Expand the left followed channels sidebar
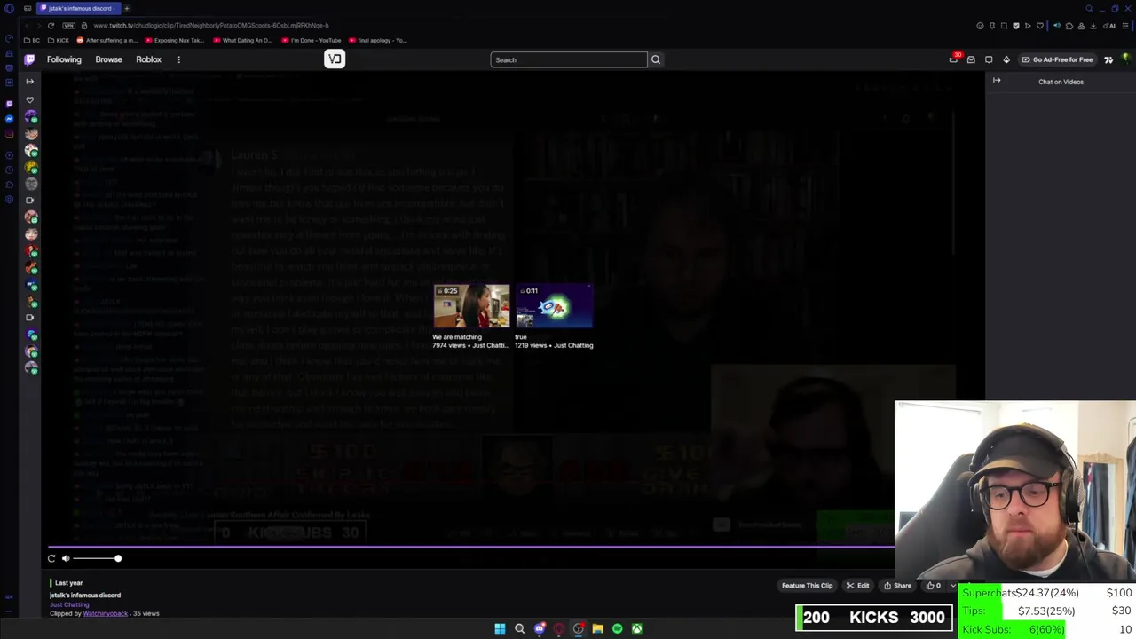This screenshot has width=1136, height=639. (x=29, y=81)
